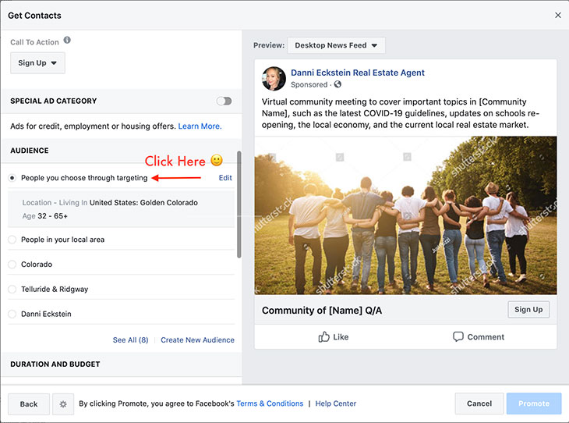Toggle the Special Ad Category switch

224,101
